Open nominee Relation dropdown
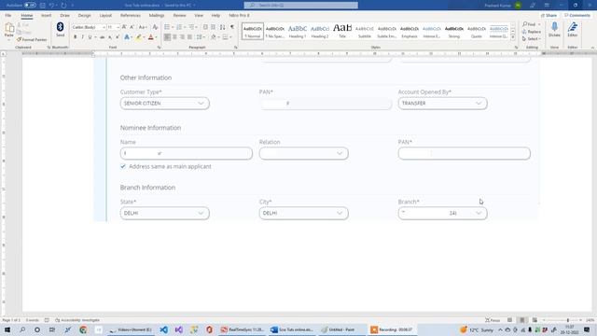This screenshot has width=597, height=336. pyautogui.click(x=303, y=153)
